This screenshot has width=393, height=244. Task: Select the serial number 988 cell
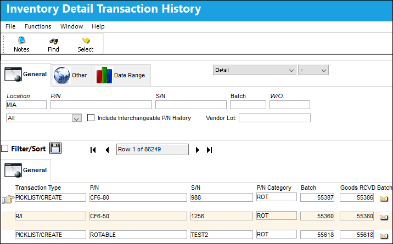click(222, 197)
